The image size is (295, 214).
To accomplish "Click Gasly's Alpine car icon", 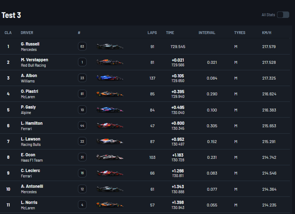I will (110, 110).
